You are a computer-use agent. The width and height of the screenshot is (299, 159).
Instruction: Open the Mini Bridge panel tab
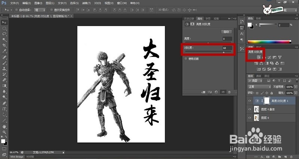click(x=17, y=157)
